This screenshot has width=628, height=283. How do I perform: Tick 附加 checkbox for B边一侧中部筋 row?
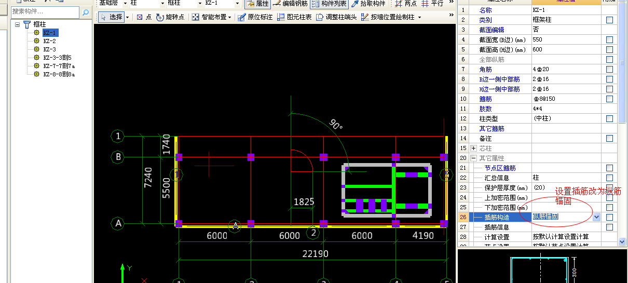[x=609, y=79]
